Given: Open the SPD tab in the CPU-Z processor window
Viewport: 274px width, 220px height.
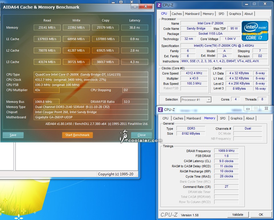Looking at the screenshot, I should pyautogui.click(x=221, y=14).
